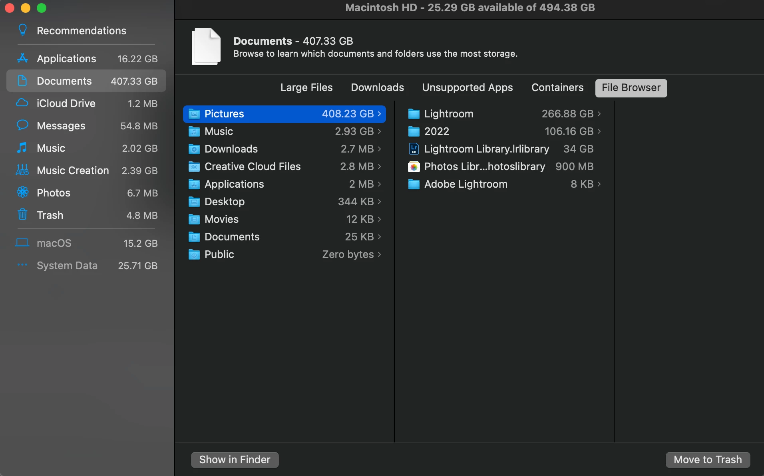Select the iCloud Drive sidebar text
764x476 pixels.
[x=66, y=103]
